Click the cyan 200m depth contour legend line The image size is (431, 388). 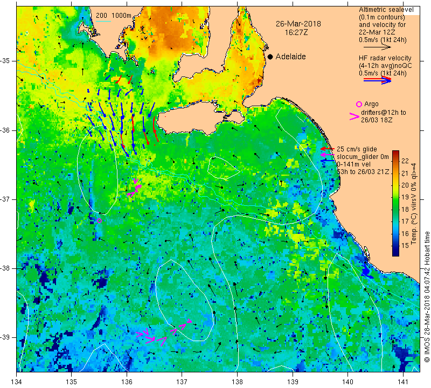click(x=103, y=21)
